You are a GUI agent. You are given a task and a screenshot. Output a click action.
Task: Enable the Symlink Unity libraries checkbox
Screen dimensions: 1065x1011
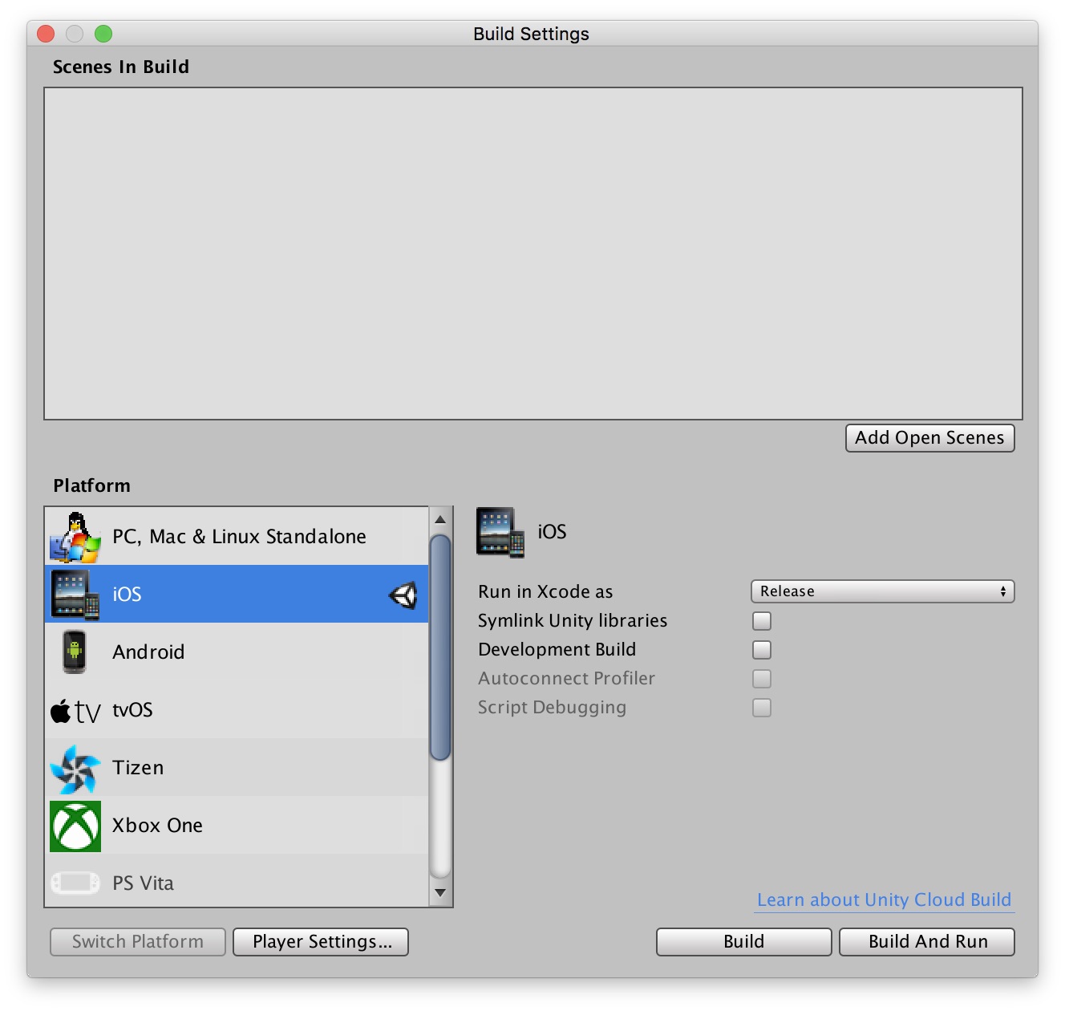pyautogui.click(x=760, y=620)
